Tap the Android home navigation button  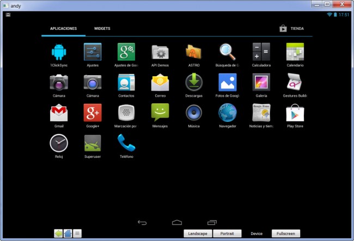click(177, 223)
